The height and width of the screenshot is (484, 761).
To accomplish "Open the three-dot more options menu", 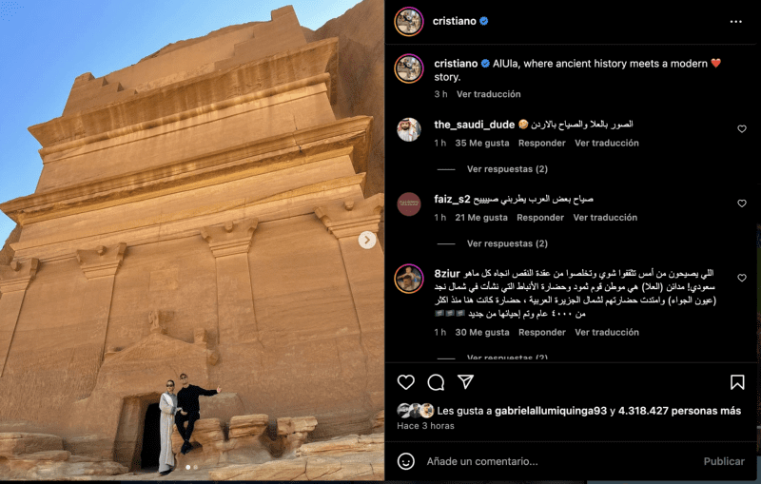I will [x=735, y=21].
